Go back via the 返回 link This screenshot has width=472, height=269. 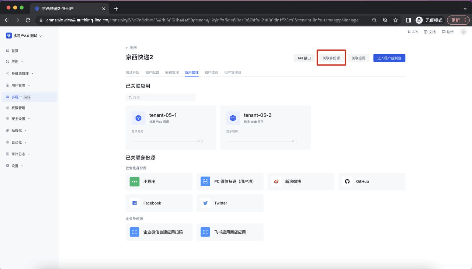click(131, 48)
